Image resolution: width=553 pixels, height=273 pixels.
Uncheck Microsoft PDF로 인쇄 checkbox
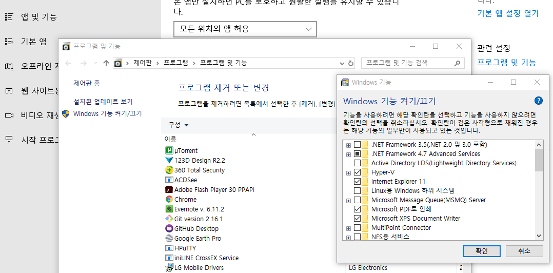pyautogui.click(x=357, y=209)
